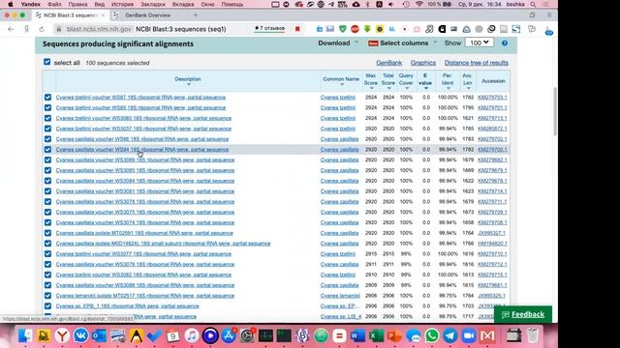
Task: Expand the Select columns dropdown
Action: pos(402,43)
